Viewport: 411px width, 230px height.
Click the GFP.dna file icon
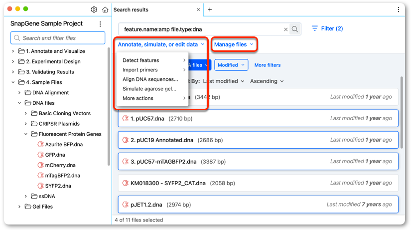(41, 155)
